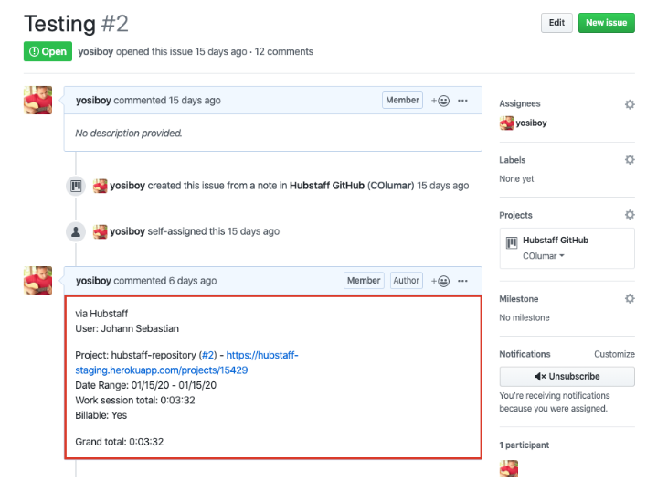Open the Projects gear icon
Screen dimensions: 657x482
point(630,215)
